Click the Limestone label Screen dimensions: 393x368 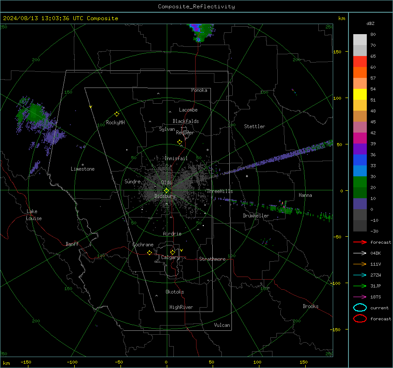(83, 169)
